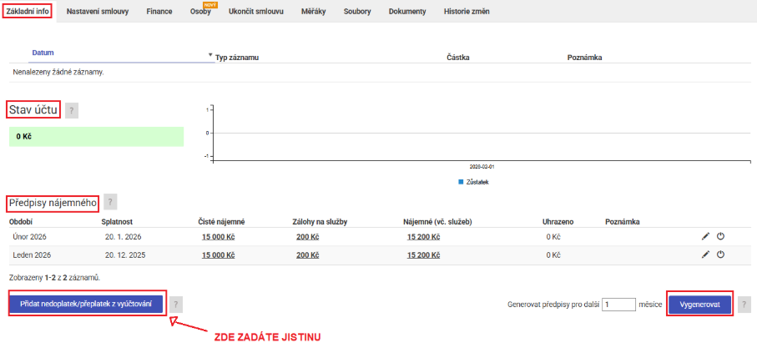Open help icon beside Předpisy nájemného

tap(110, 201)
